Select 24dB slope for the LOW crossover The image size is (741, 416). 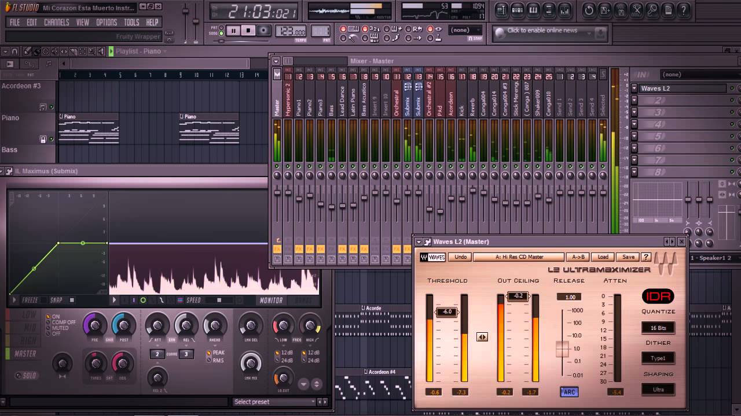(x=283, y=361)
